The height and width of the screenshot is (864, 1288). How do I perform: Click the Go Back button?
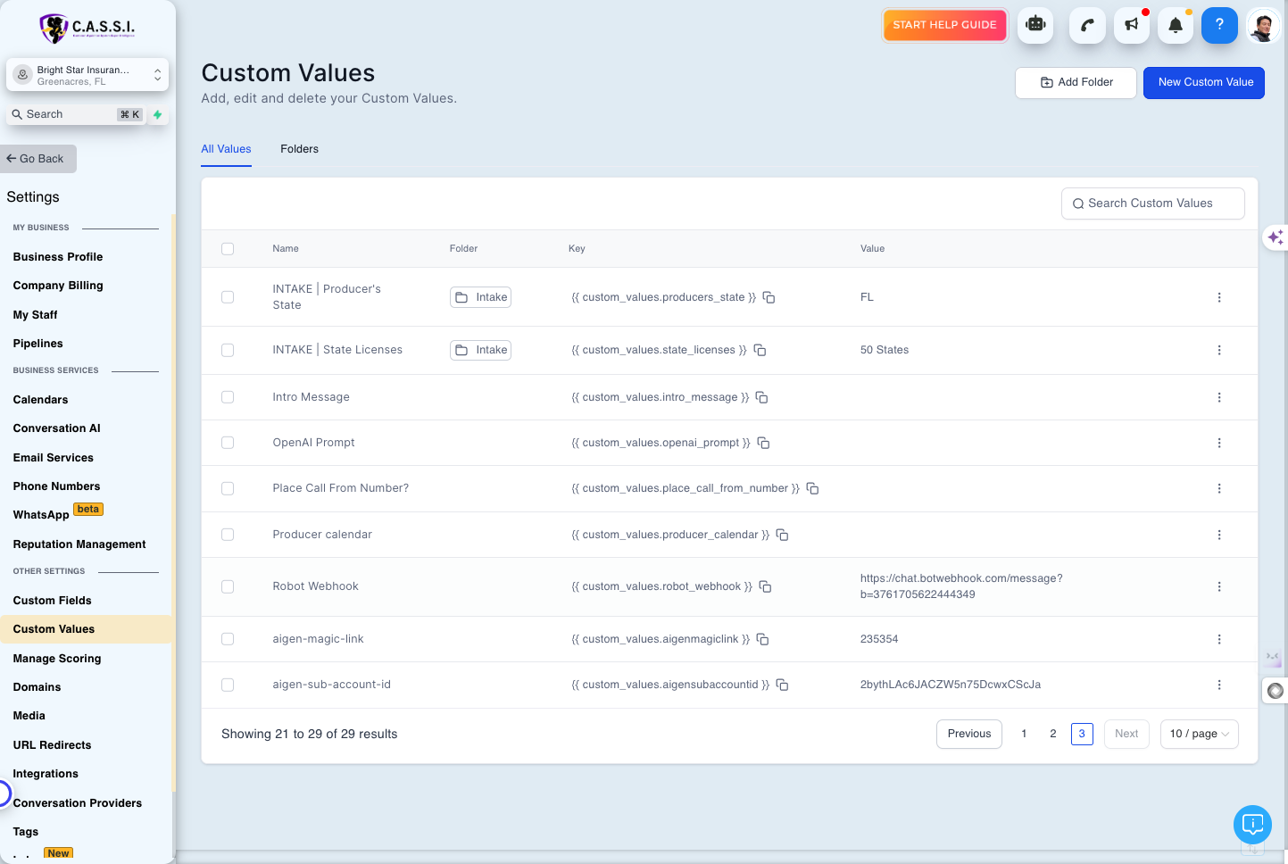coord(37,159)
